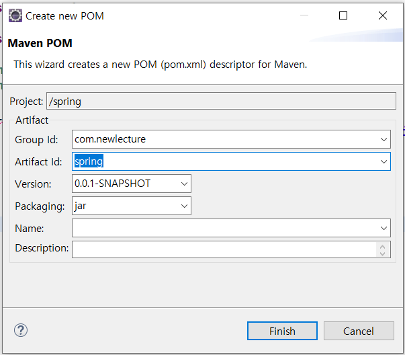Focus the Group Id text field

point(225,139)
